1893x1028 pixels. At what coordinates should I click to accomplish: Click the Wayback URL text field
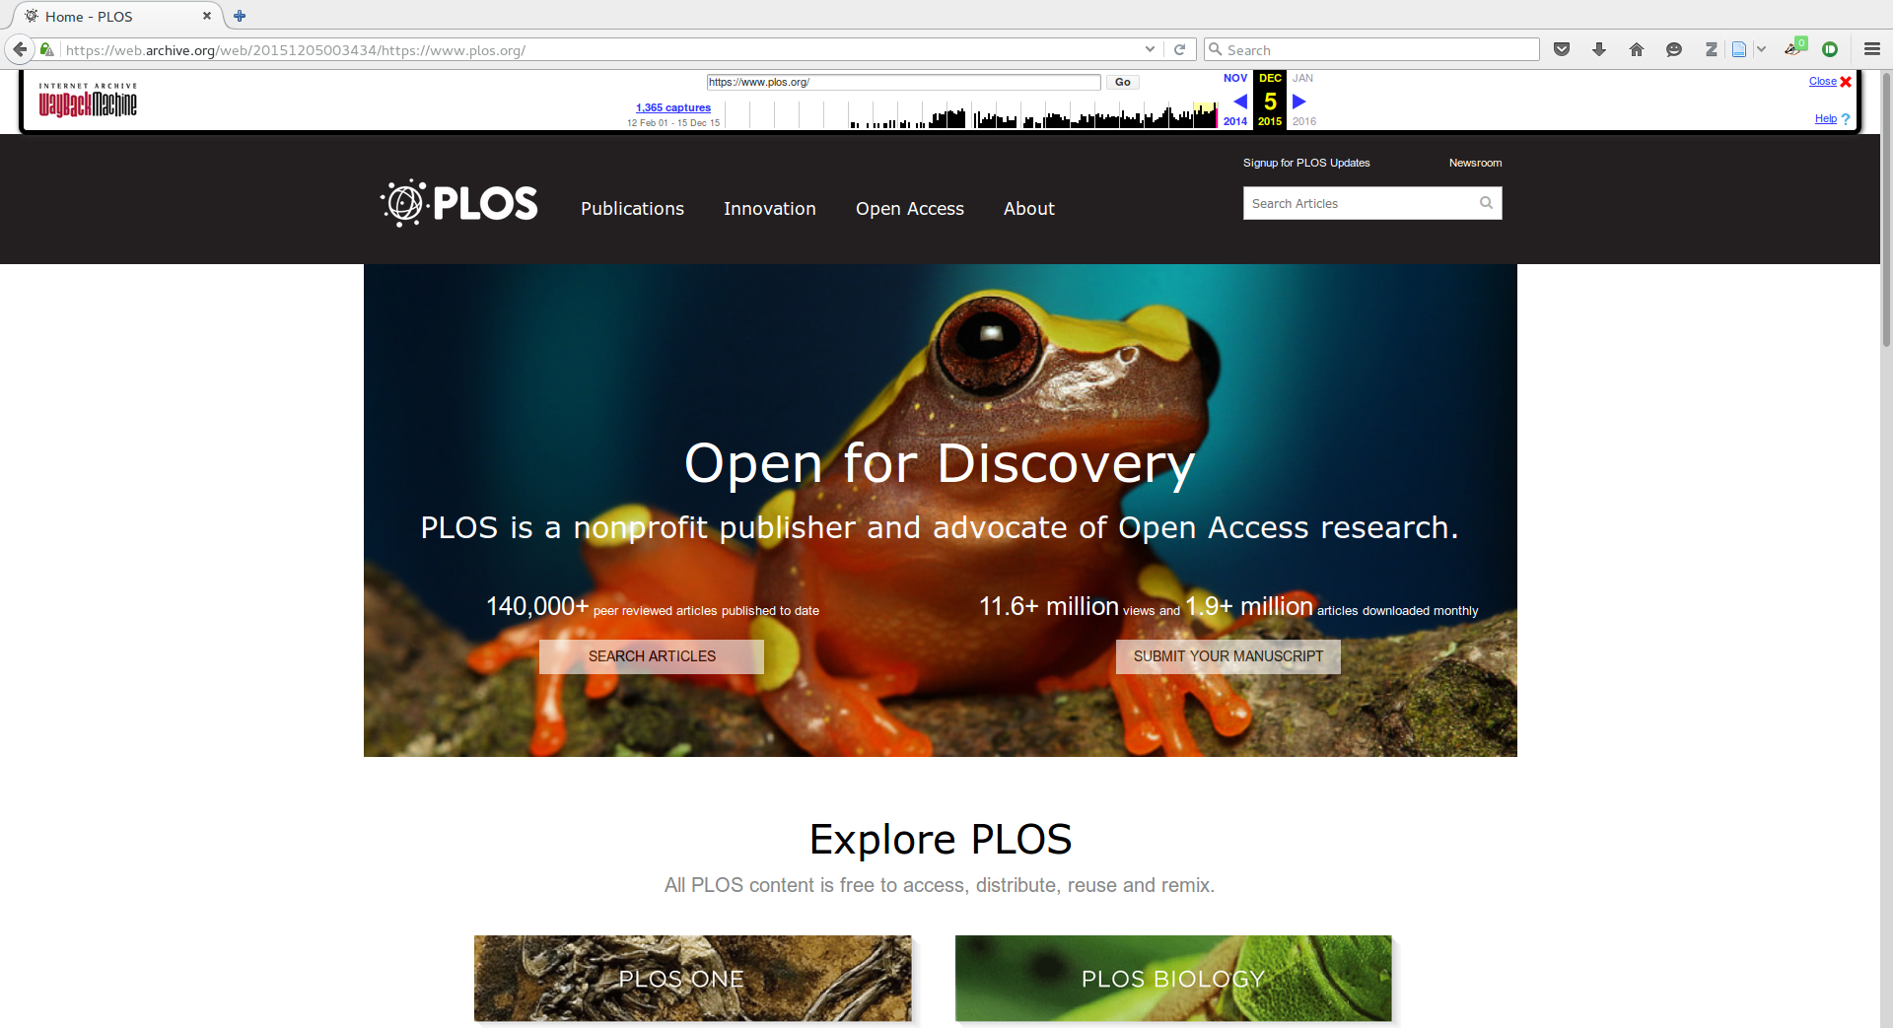[x=903, y=82]
